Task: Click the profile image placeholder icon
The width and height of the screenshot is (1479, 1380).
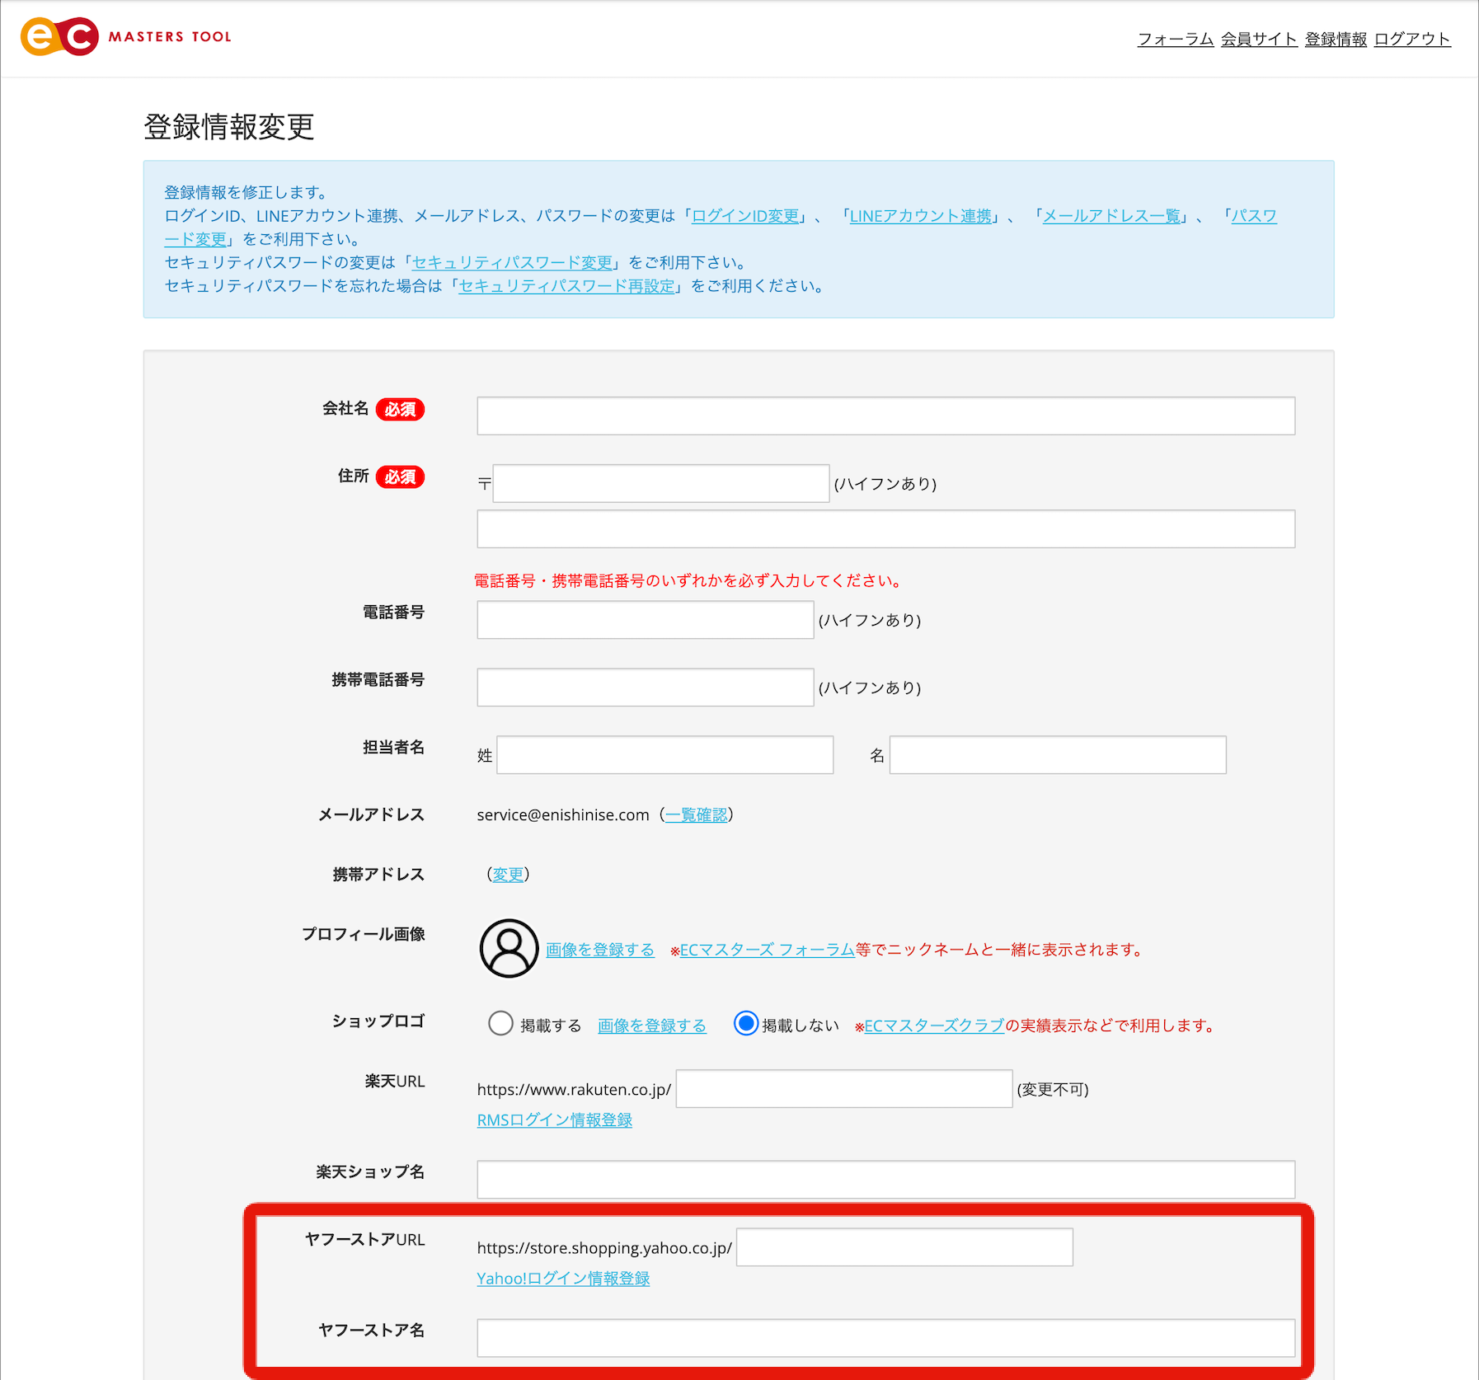Action: tap(508, 947)
